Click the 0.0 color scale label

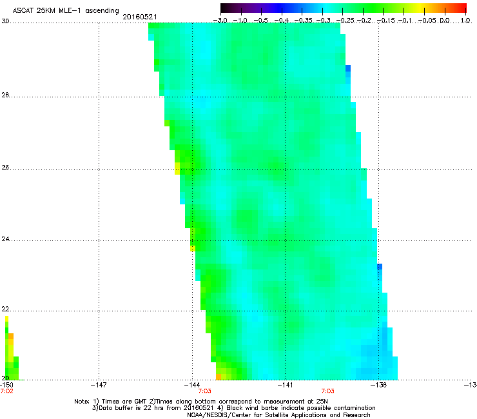coord(445,21)
